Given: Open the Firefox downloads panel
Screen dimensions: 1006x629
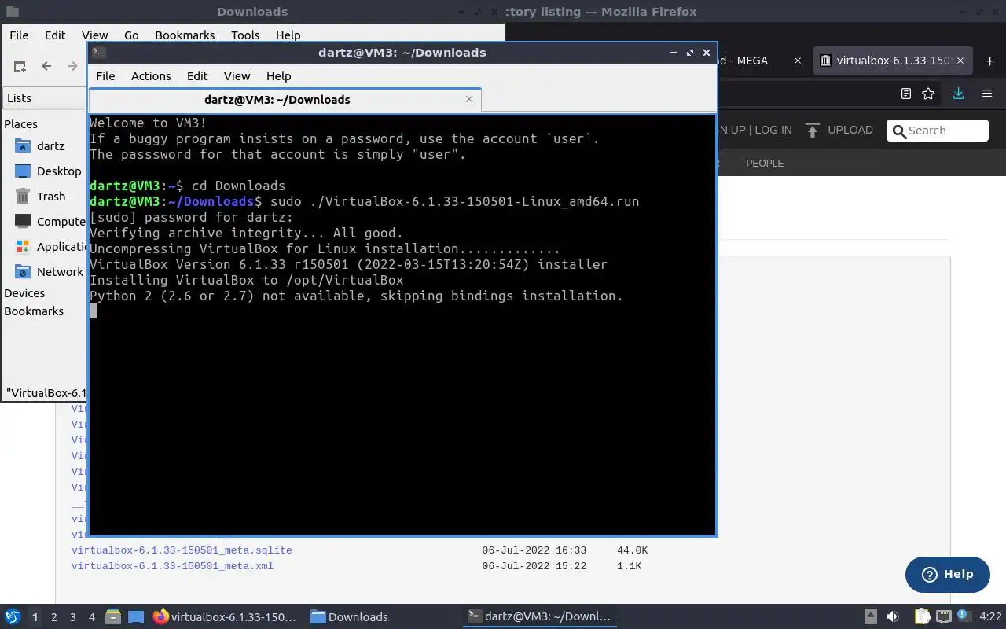Looking at the screenshot, I should tap(958, 94).
